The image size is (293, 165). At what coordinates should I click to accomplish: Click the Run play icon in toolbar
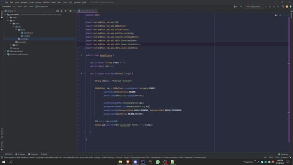click(266, 6)
